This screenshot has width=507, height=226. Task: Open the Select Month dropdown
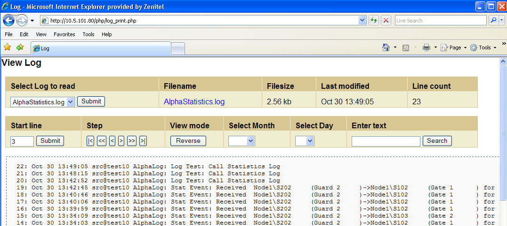(241, 141)
